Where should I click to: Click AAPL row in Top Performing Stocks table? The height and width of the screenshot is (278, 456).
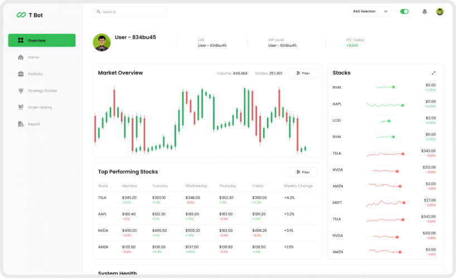(207, 216)
